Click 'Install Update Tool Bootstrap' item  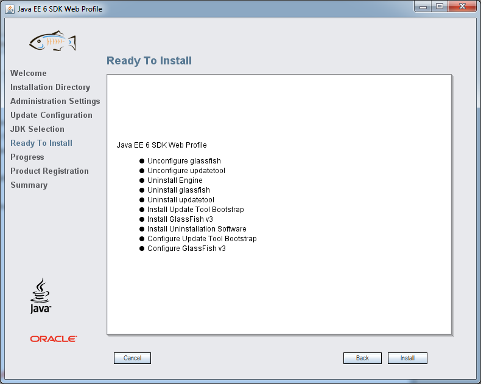(195, 210)
